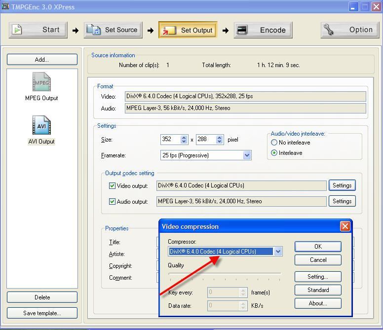Click the Start step button

pos(38,30)
